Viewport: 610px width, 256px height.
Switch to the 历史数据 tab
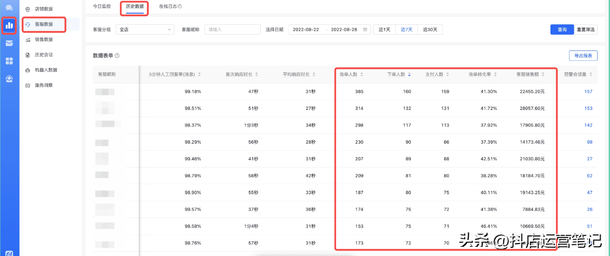135,7
